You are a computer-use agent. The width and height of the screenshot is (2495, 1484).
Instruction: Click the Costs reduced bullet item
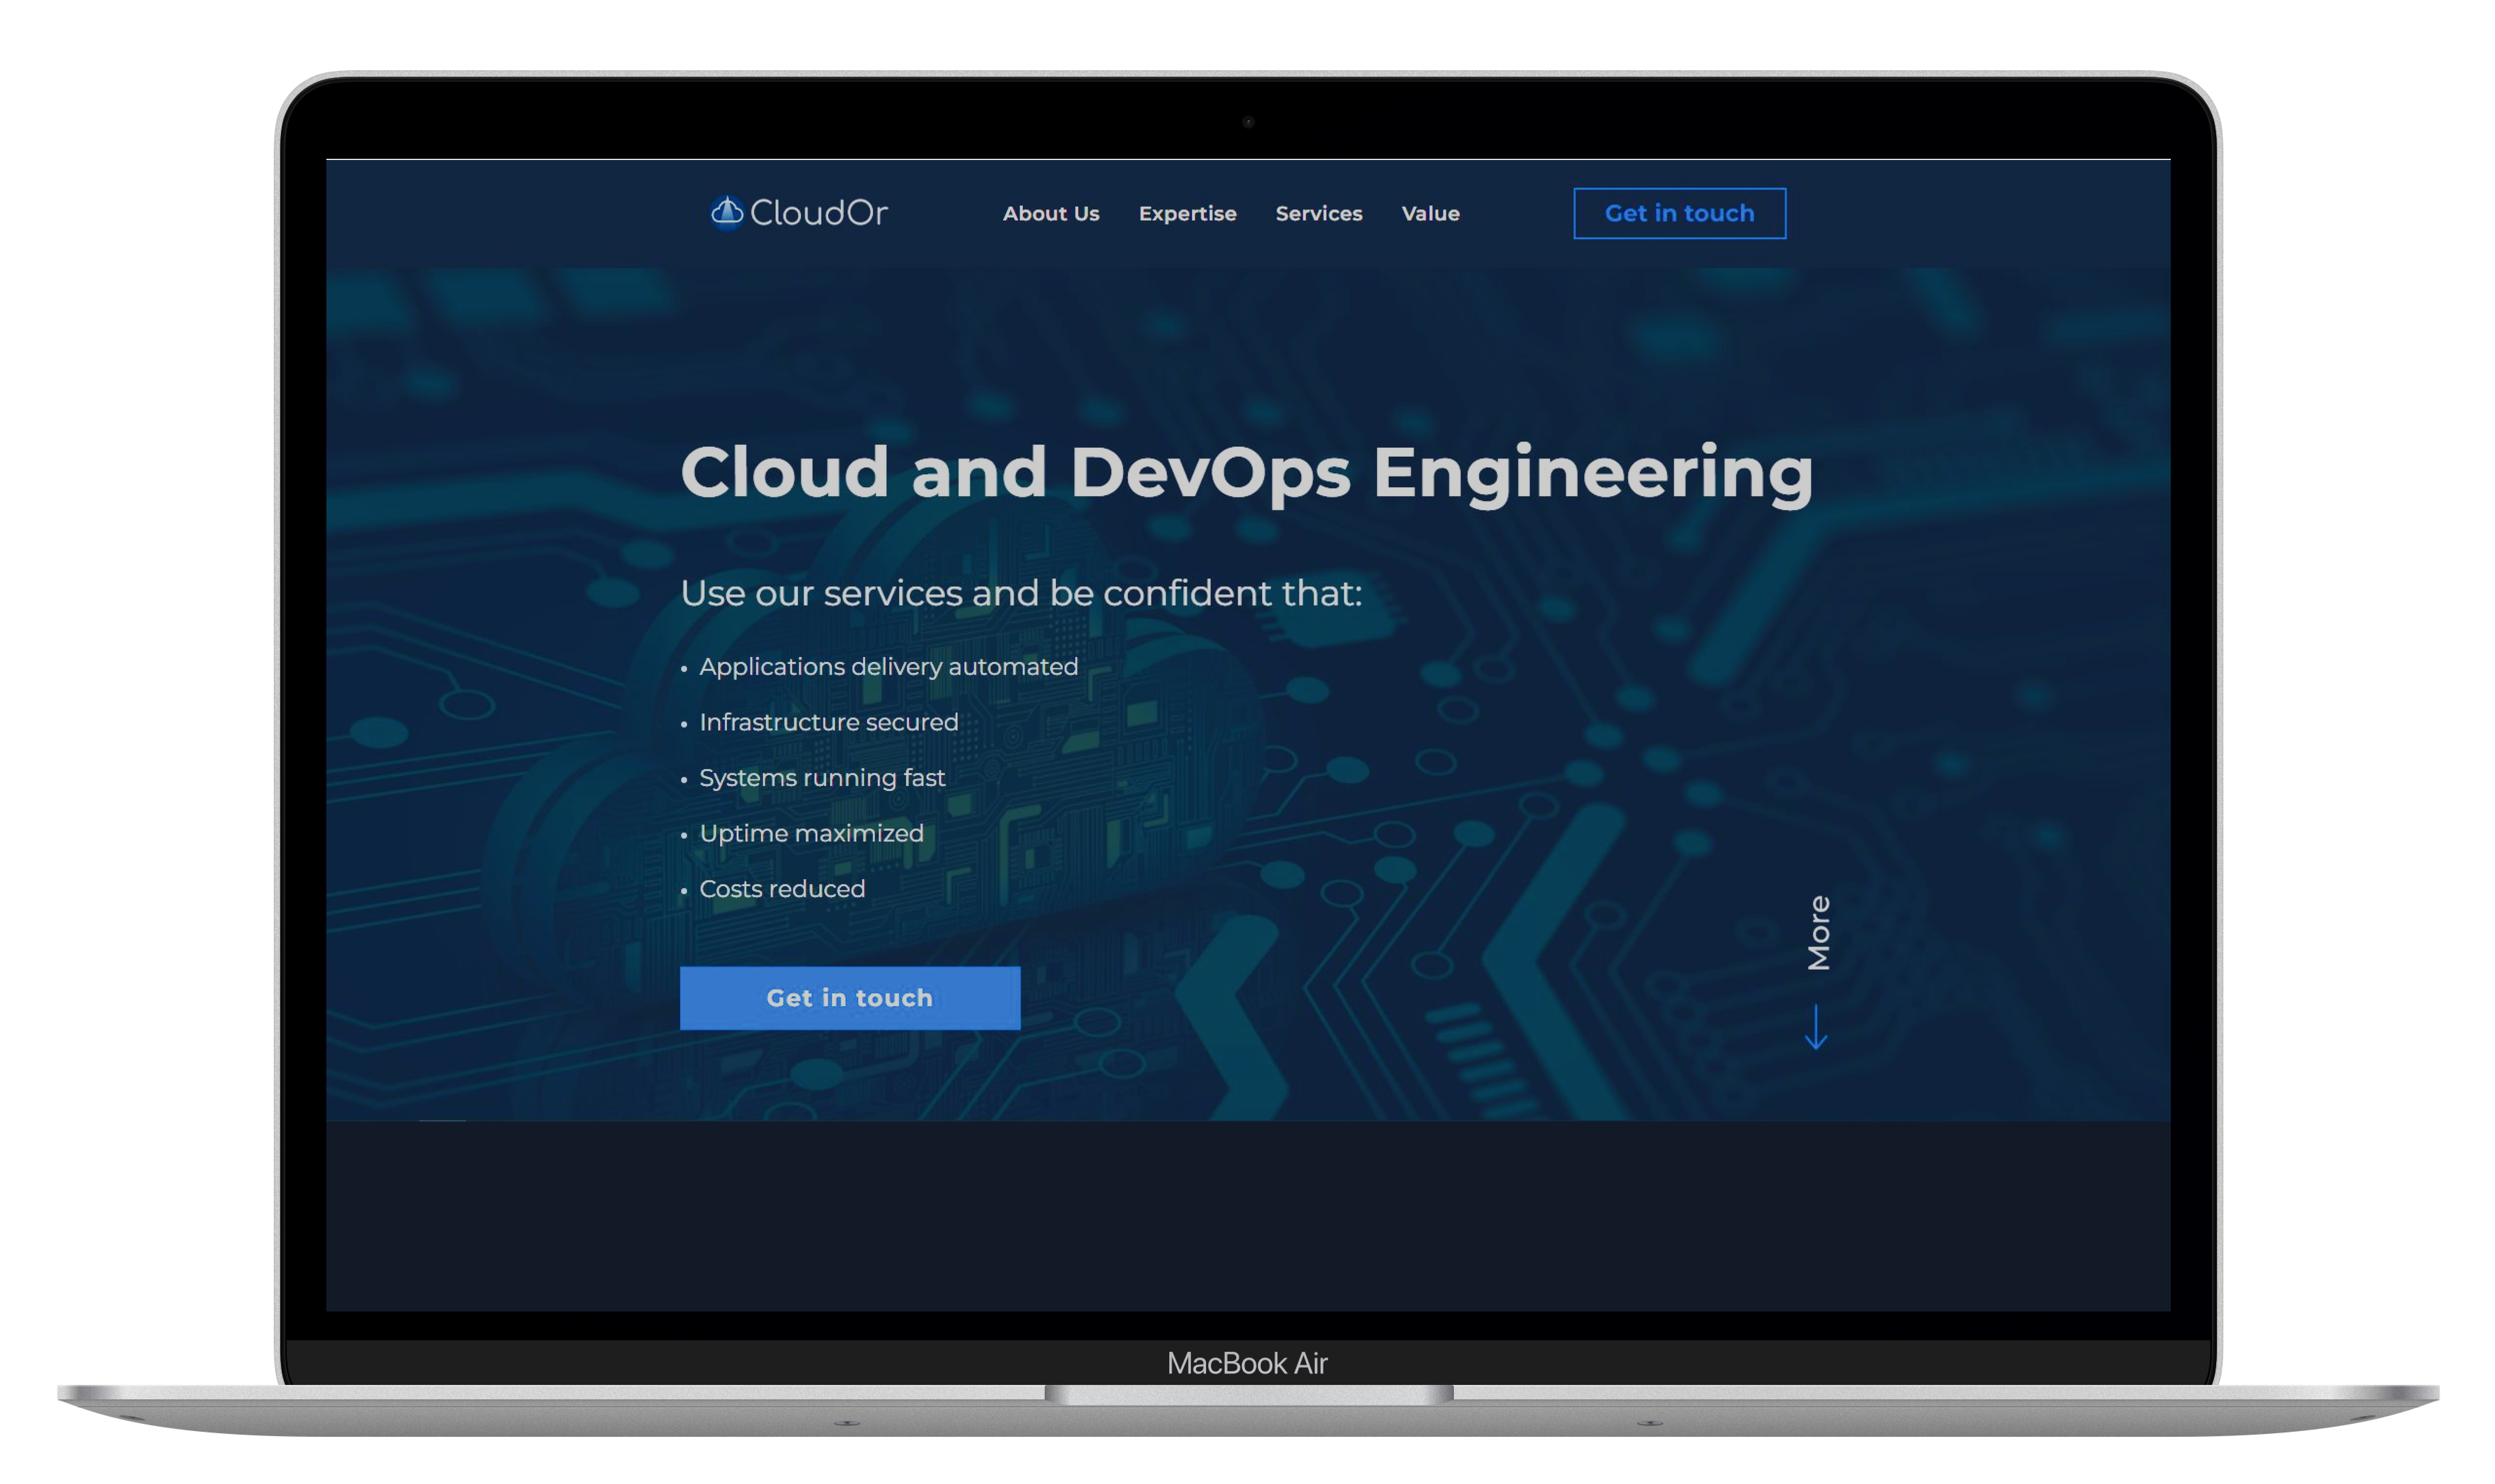point(782,889)
